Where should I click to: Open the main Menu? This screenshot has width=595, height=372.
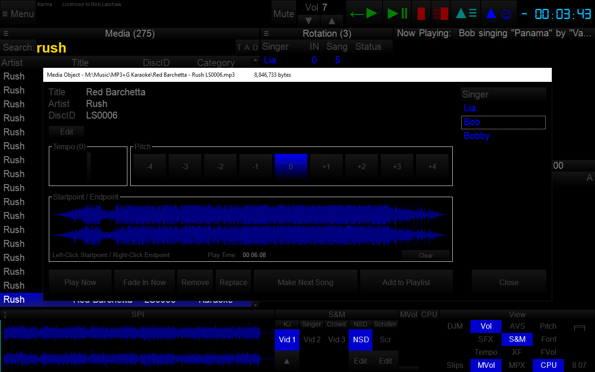click(18, 13)
